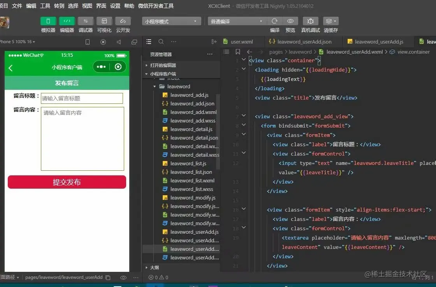The height and width of the screenshot is (287, 436).
Task: Click the explorer list view icon
Action: click(149, 42)
